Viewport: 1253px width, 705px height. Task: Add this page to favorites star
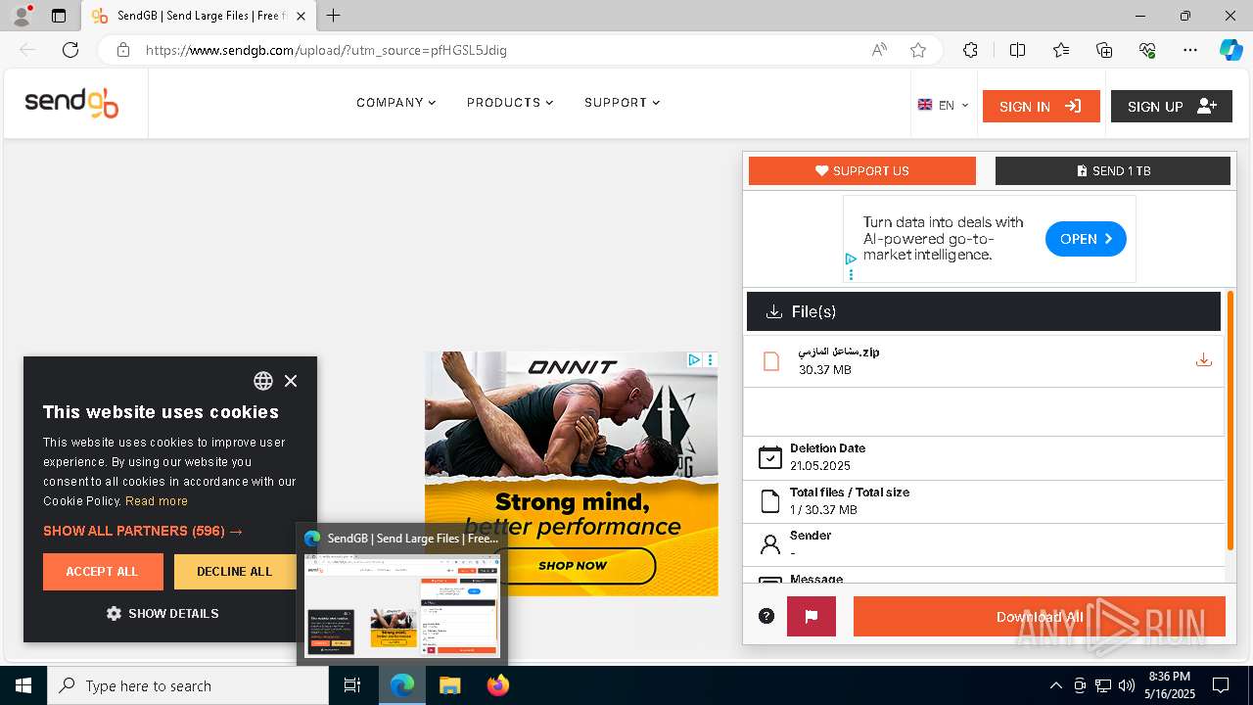pos(918,50)
